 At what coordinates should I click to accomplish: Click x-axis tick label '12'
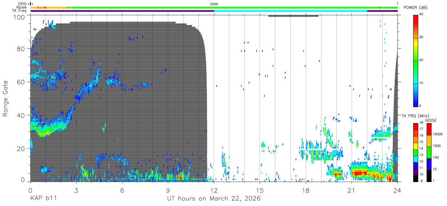pyautogui.click(x=214, y=190)
